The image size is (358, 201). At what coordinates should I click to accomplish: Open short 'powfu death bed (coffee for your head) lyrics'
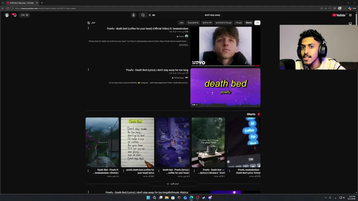[140, 171]
